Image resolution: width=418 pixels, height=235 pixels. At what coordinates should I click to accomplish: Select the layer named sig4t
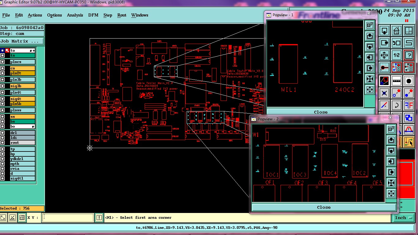[x=22, y=99]
